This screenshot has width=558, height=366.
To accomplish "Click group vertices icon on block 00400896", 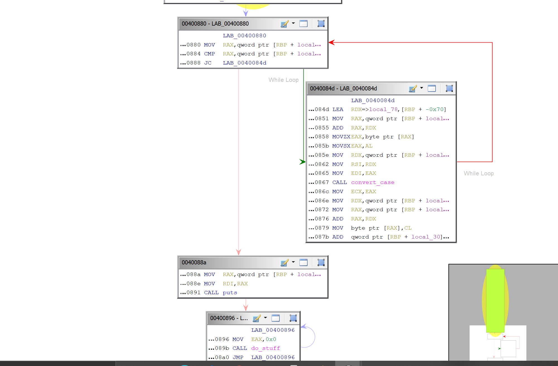I will (293, 318).
